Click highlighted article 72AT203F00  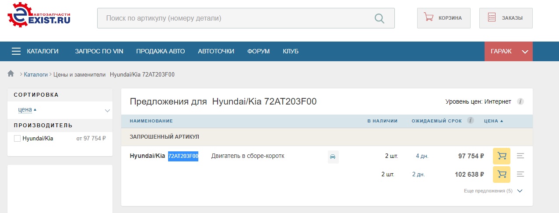coord(183,156)
